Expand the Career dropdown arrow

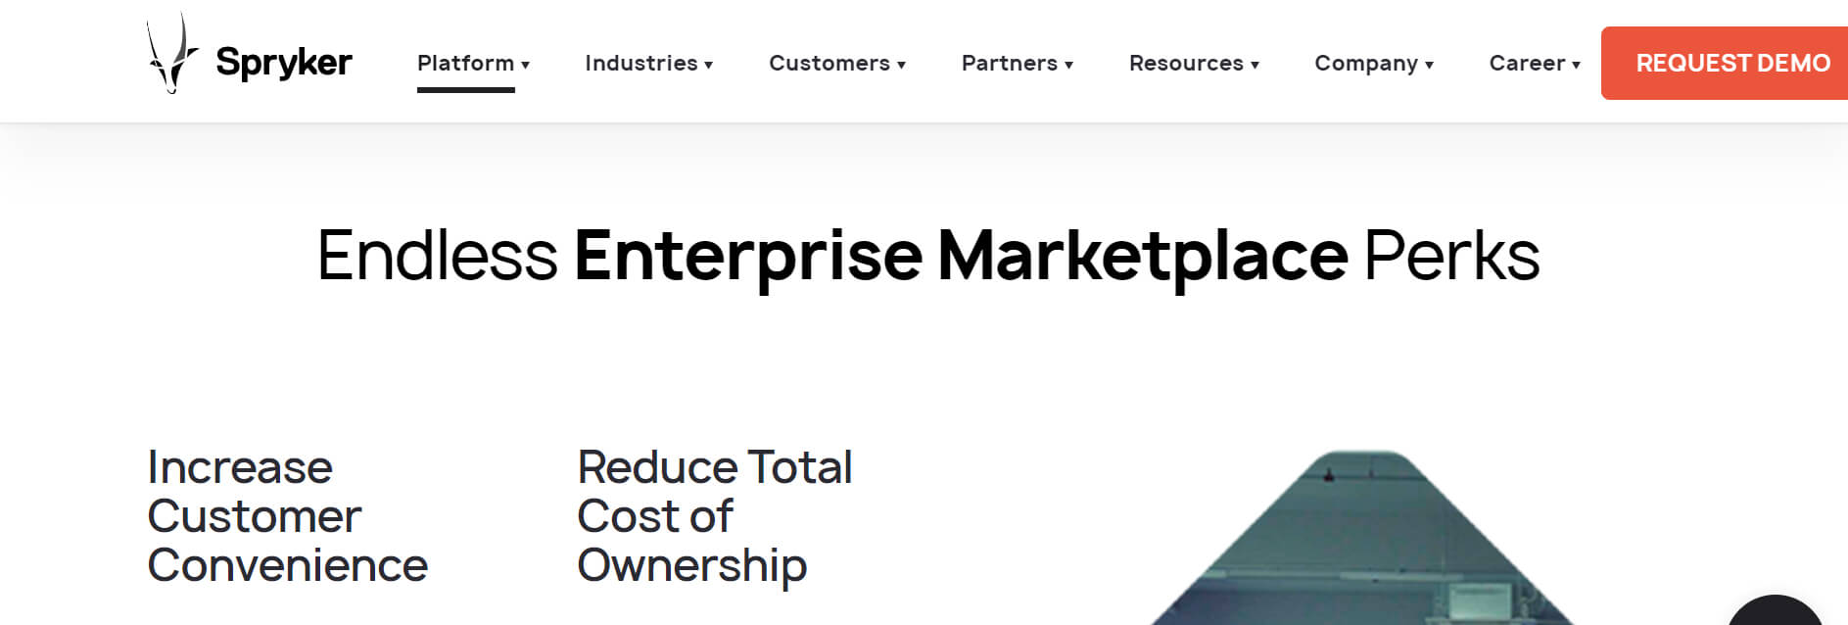(x=1577, y=65)
